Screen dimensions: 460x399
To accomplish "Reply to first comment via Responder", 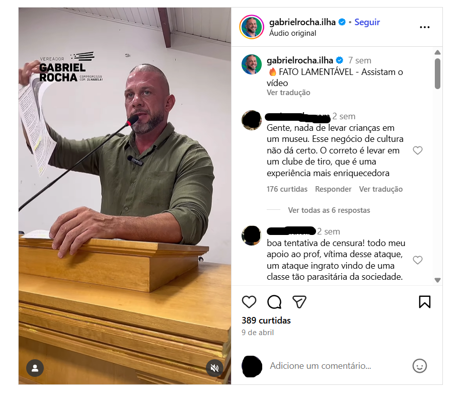I will [333, 189].
